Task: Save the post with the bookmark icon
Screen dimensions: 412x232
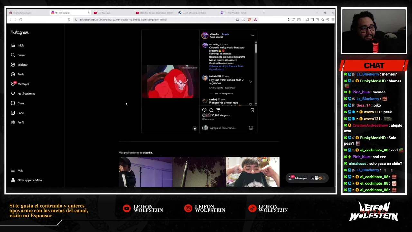Action: (252, 110)
